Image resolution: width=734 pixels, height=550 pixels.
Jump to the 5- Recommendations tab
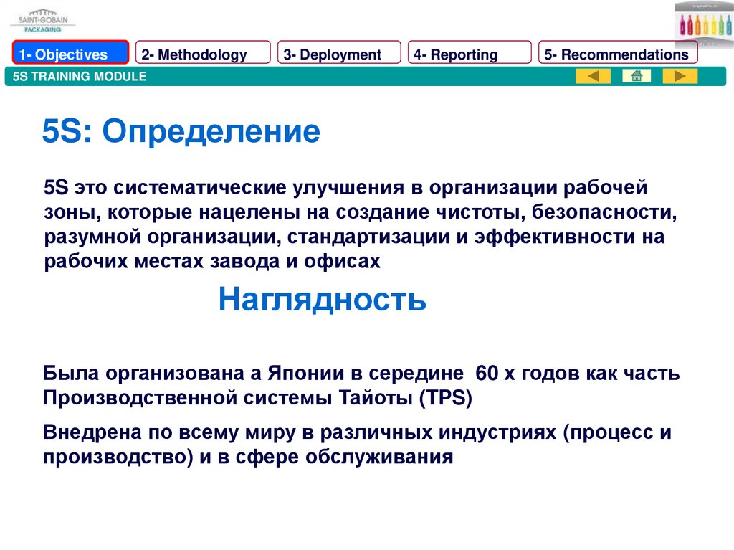(x=617, y=54)
